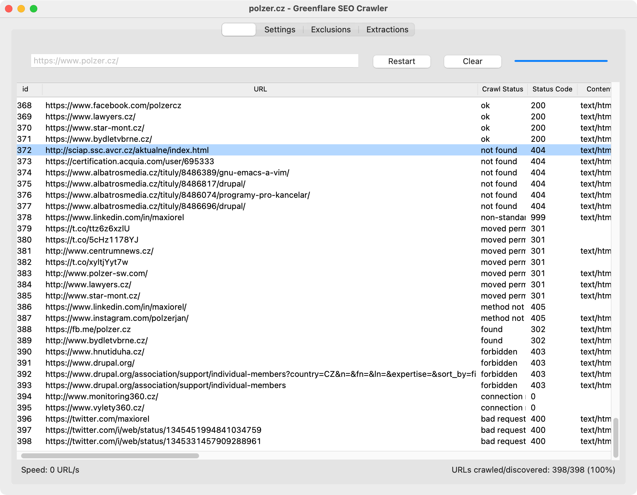Select row 398 twitter status URL
This screenshot has width=637, height=495.
pyautogui.click(x=153, y=441)
